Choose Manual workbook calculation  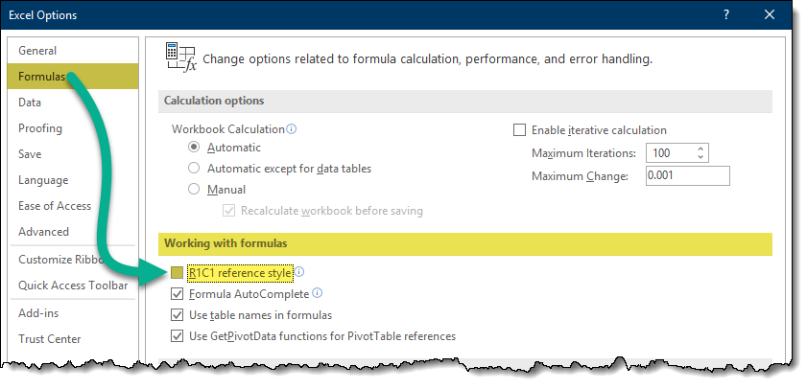point(195,190)
